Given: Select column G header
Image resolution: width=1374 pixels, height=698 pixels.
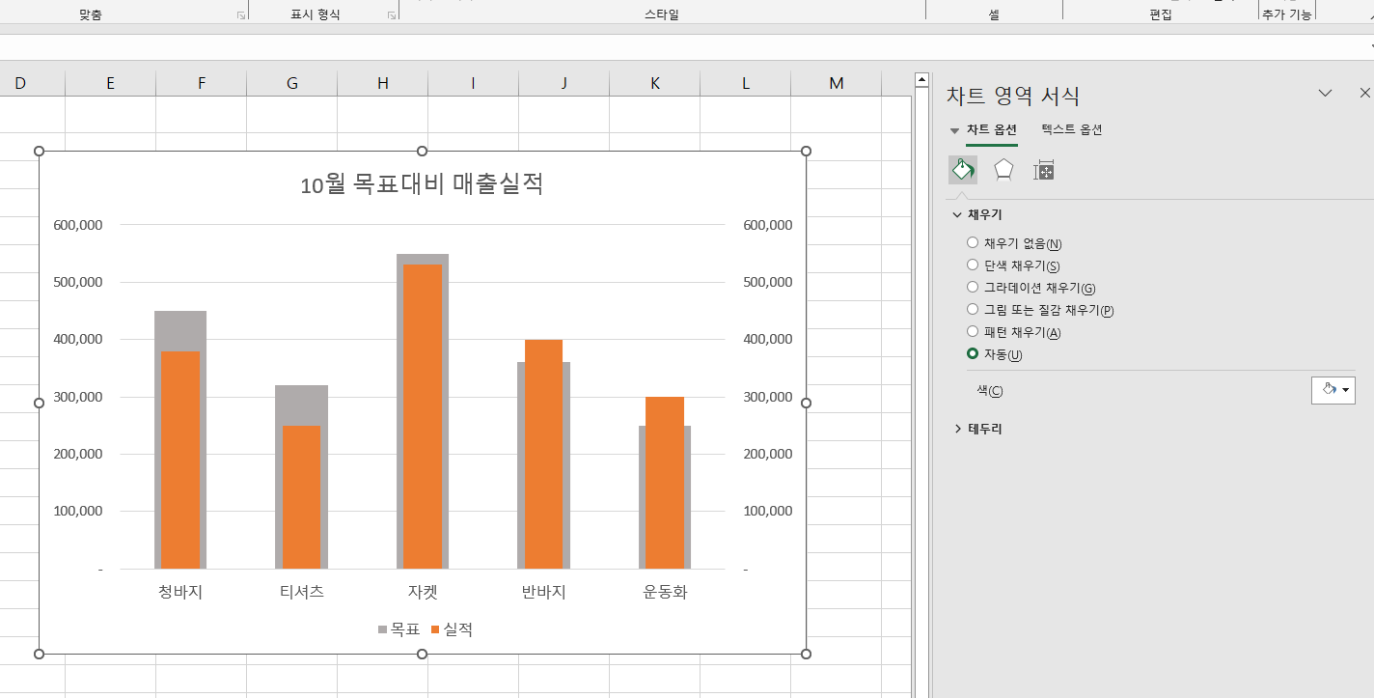Looking at the screenshot, I should (291, 83).
